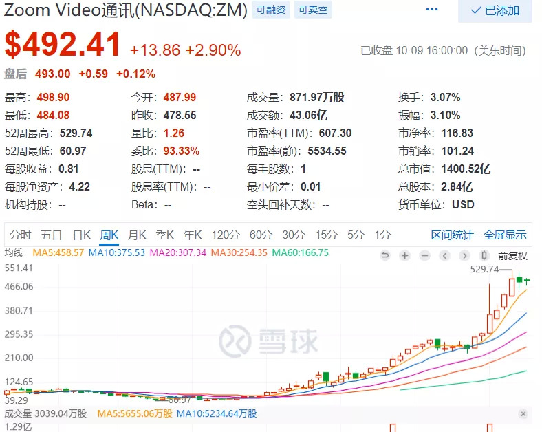Click the 529.74 high marker on chart

(485, 269)
